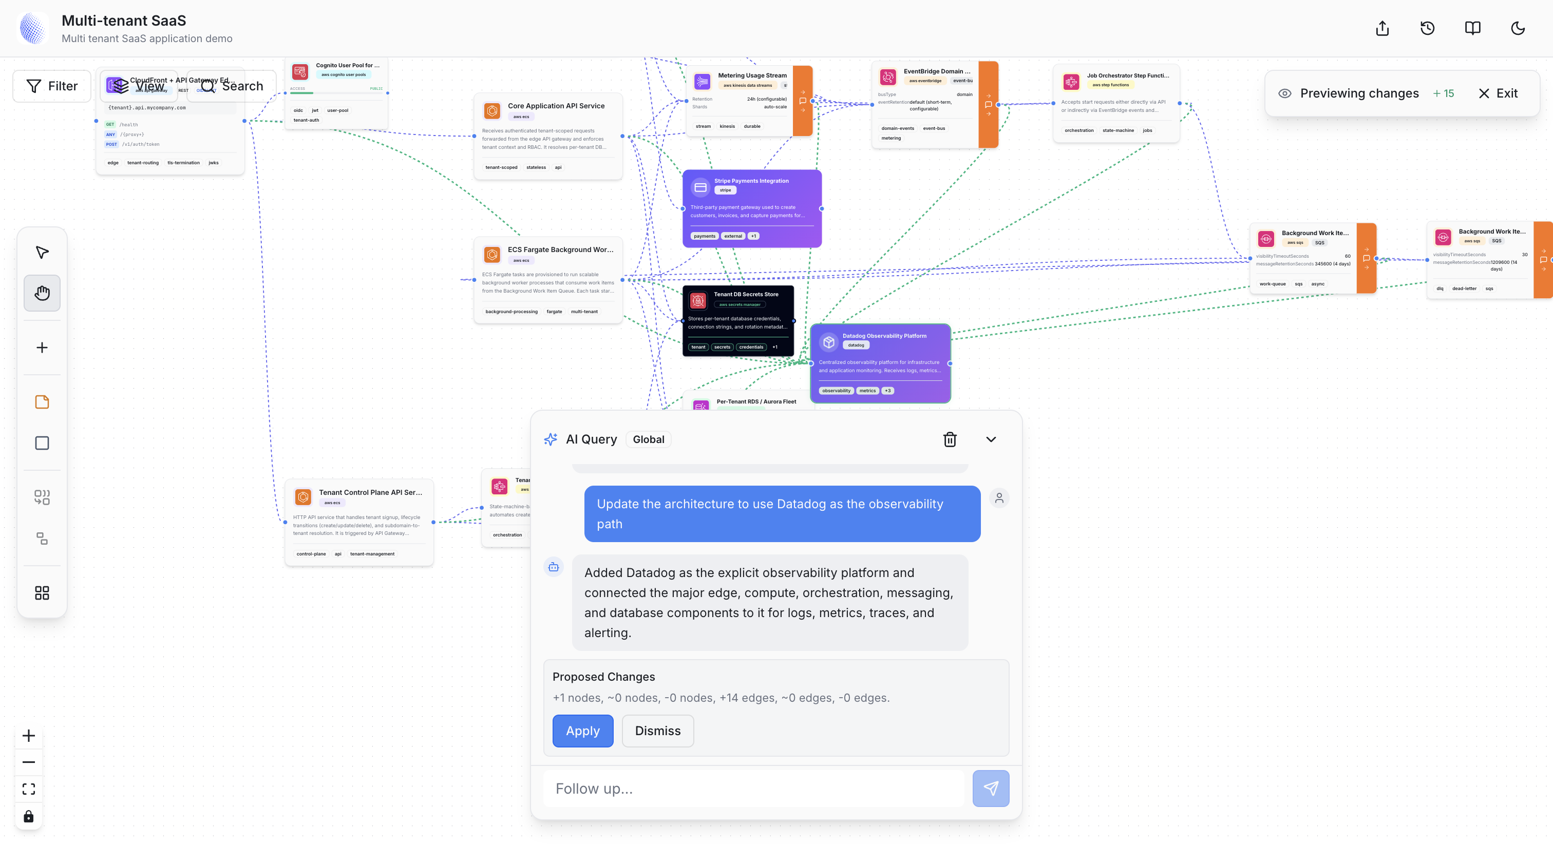Viewport: 1553px width, 845px height.
Task: Toggle the canvas lock
Action: pyautogui.click(x=28, y=817)
